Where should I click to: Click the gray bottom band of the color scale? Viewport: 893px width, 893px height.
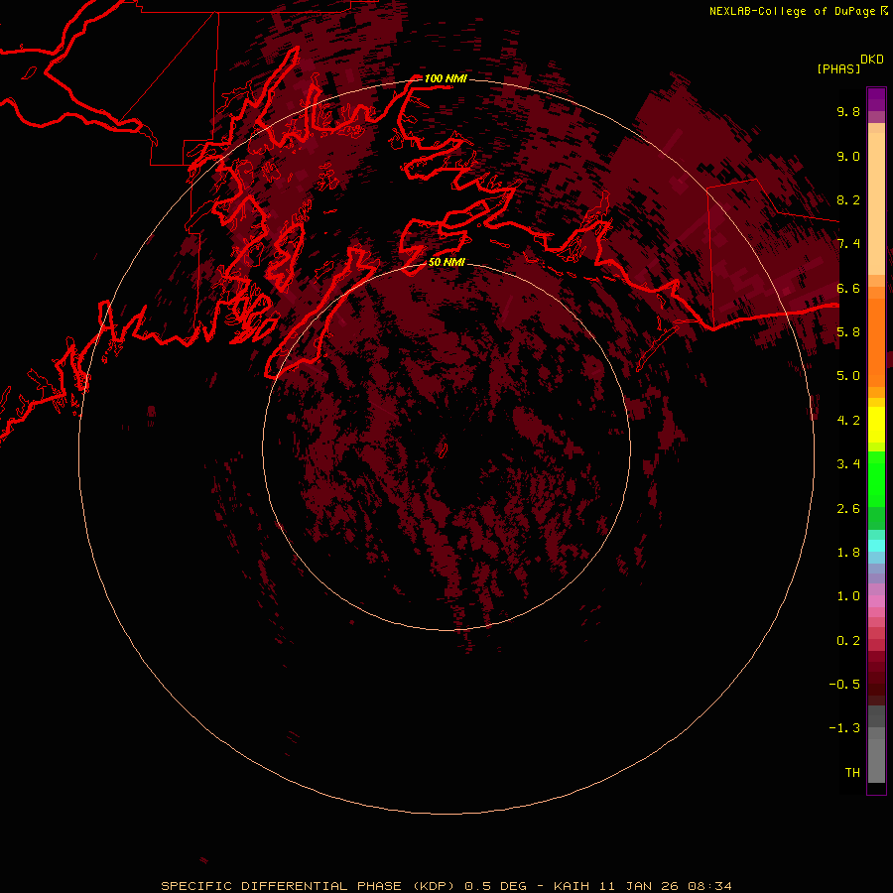[876, 760]
